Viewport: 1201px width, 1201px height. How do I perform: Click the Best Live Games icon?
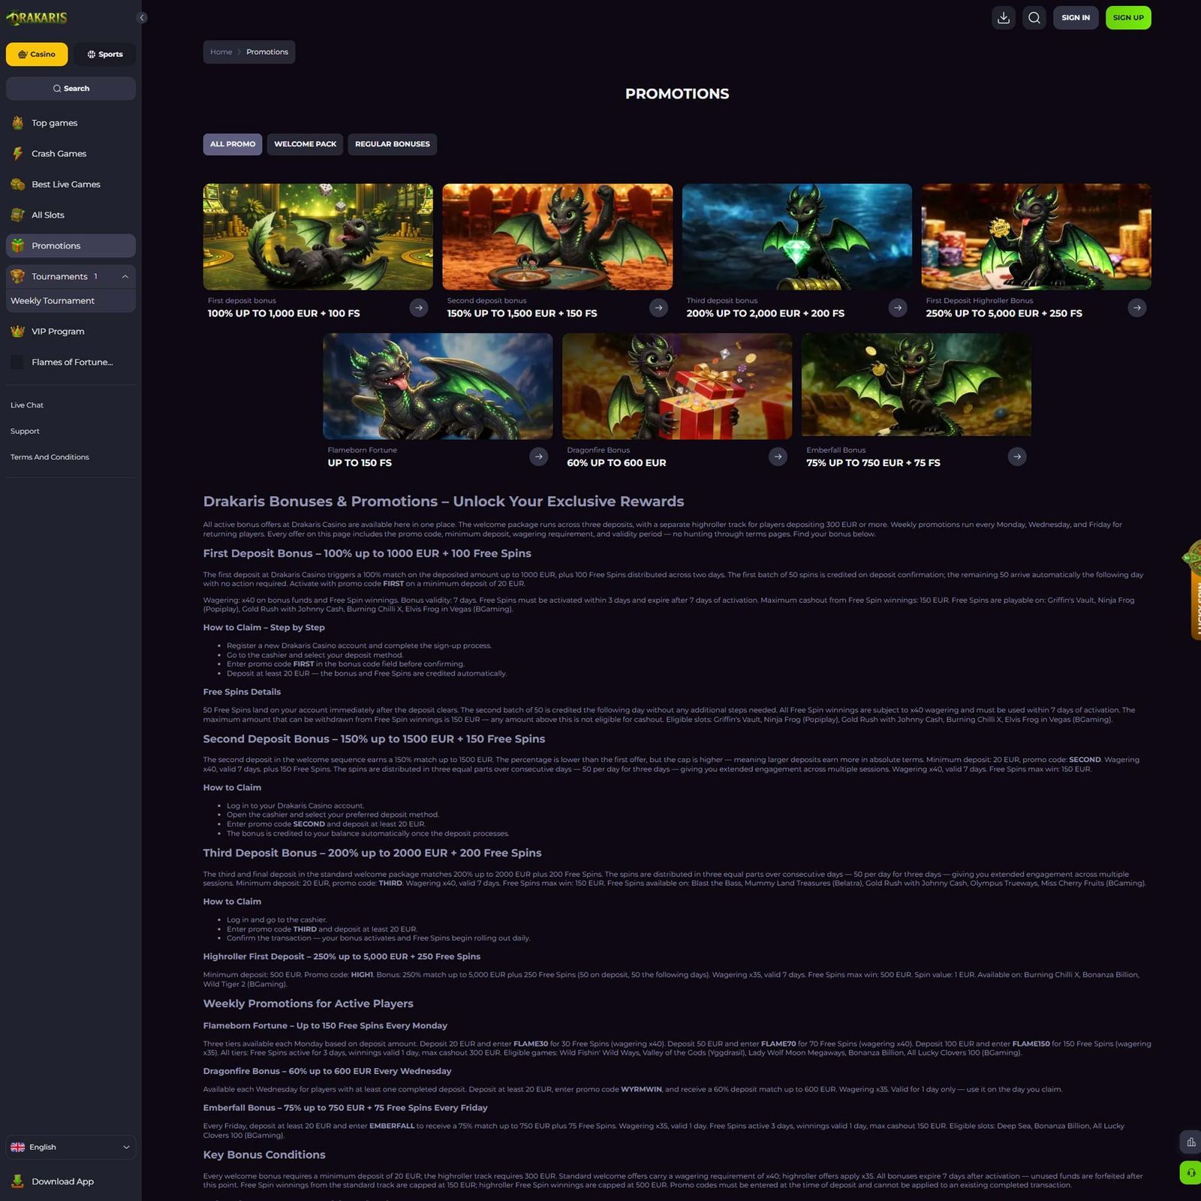[x=18, y=185]
